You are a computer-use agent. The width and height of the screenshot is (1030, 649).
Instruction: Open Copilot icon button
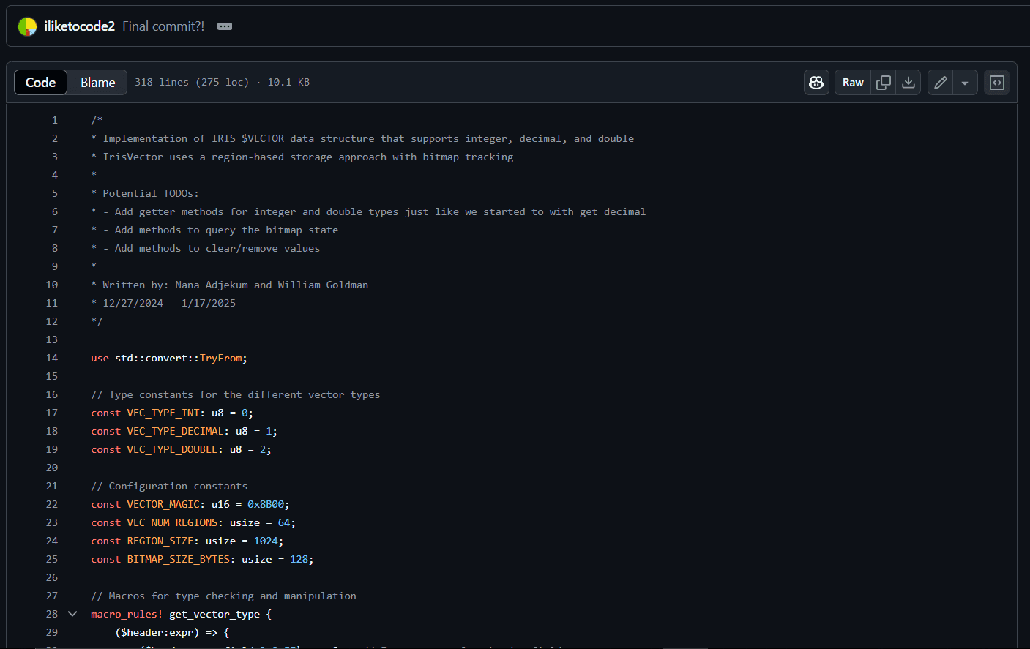click(x=816, y=83)
